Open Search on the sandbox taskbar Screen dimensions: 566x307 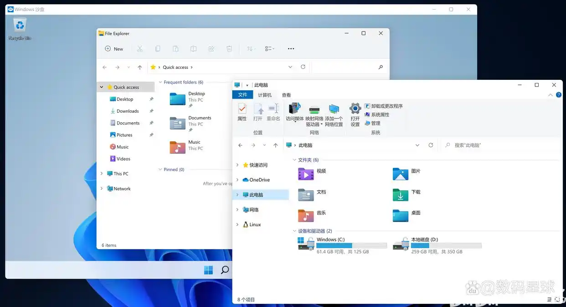(225, 270)
